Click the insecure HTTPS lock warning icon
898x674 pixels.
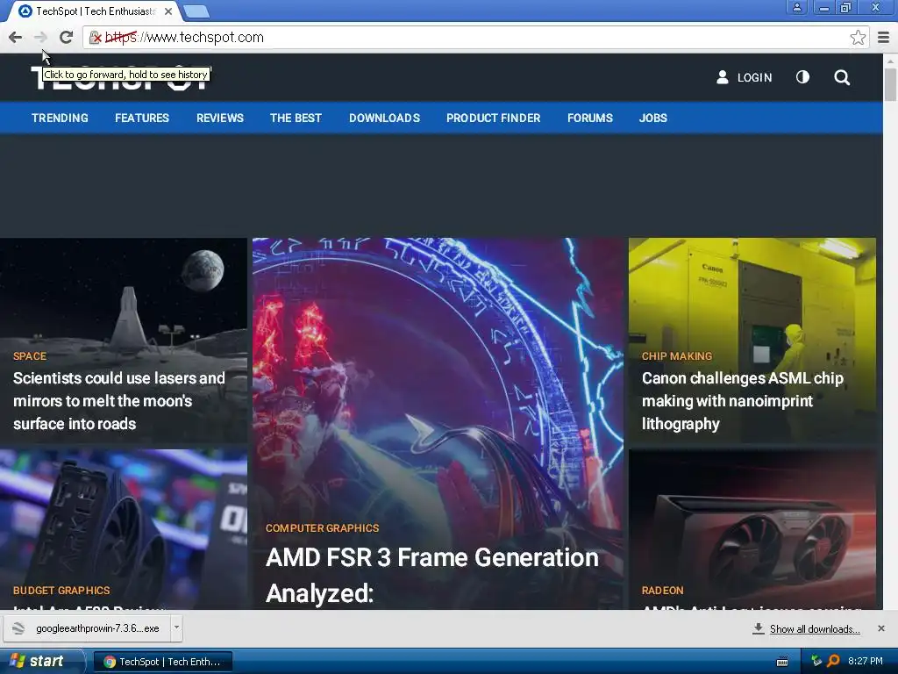coord(96,38)
